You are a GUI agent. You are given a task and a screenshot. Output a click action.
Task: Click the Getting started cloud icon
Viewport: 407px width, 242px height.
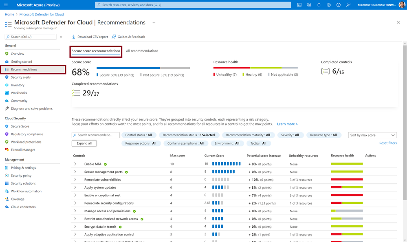click(7, 62)
